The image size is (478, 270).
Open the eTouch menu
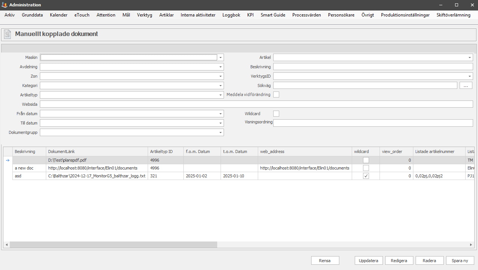[82, 15]
